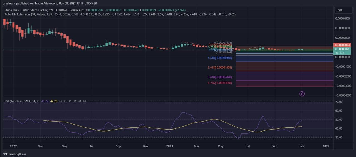
Task: Select the 3.618 Fibonacci level label
Action: pos(220,77)
